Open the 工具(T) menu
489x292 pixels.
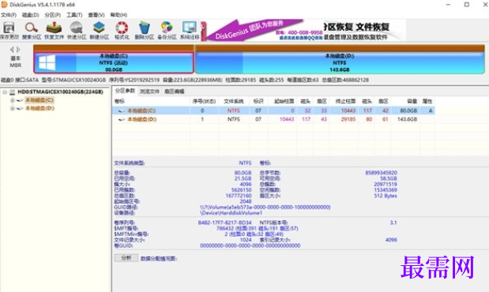point(74,15)
